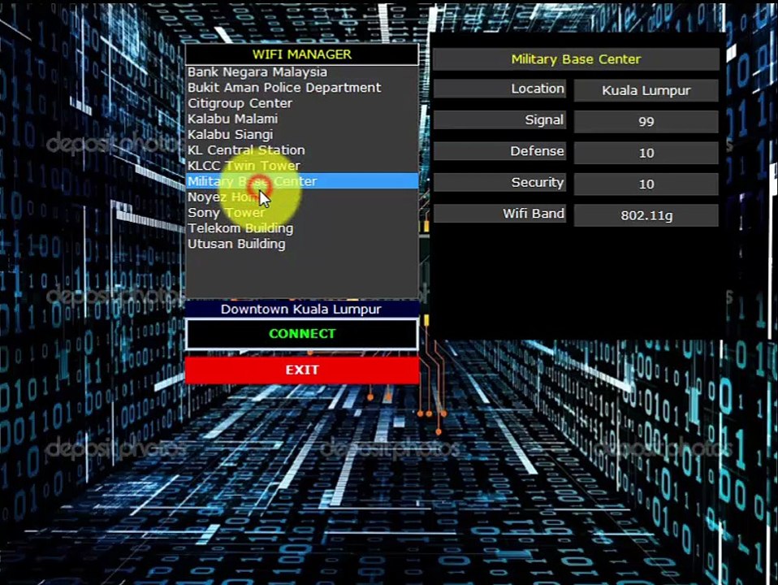Click the Signal label
The width and height of the screenshot is (778, 585).
(x=499, y=119)
